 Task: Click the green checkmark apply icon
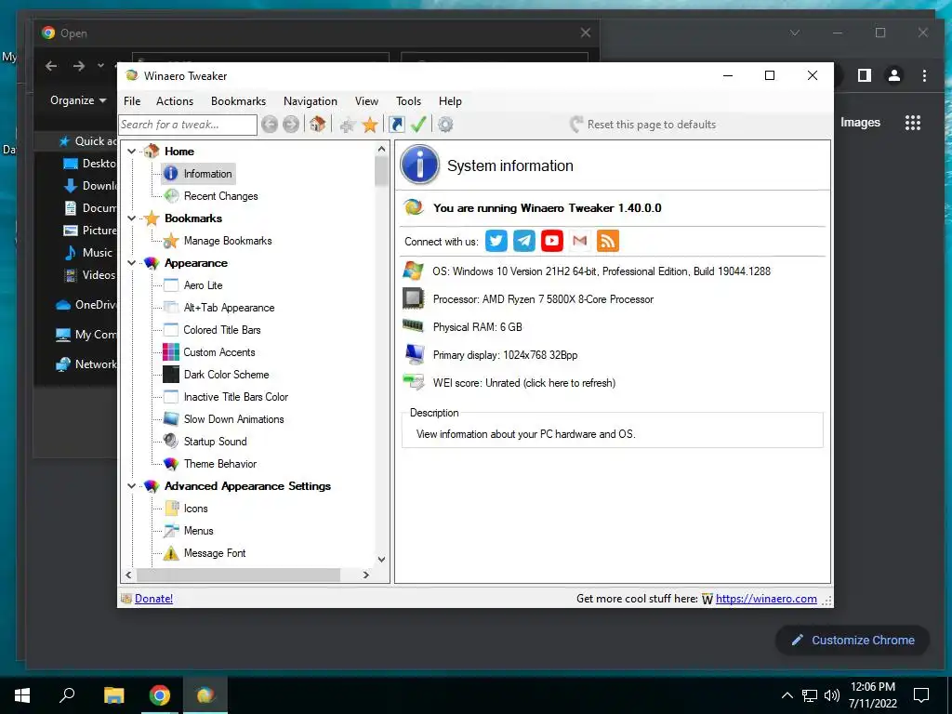pyautogui.click(x=418, y=125)
